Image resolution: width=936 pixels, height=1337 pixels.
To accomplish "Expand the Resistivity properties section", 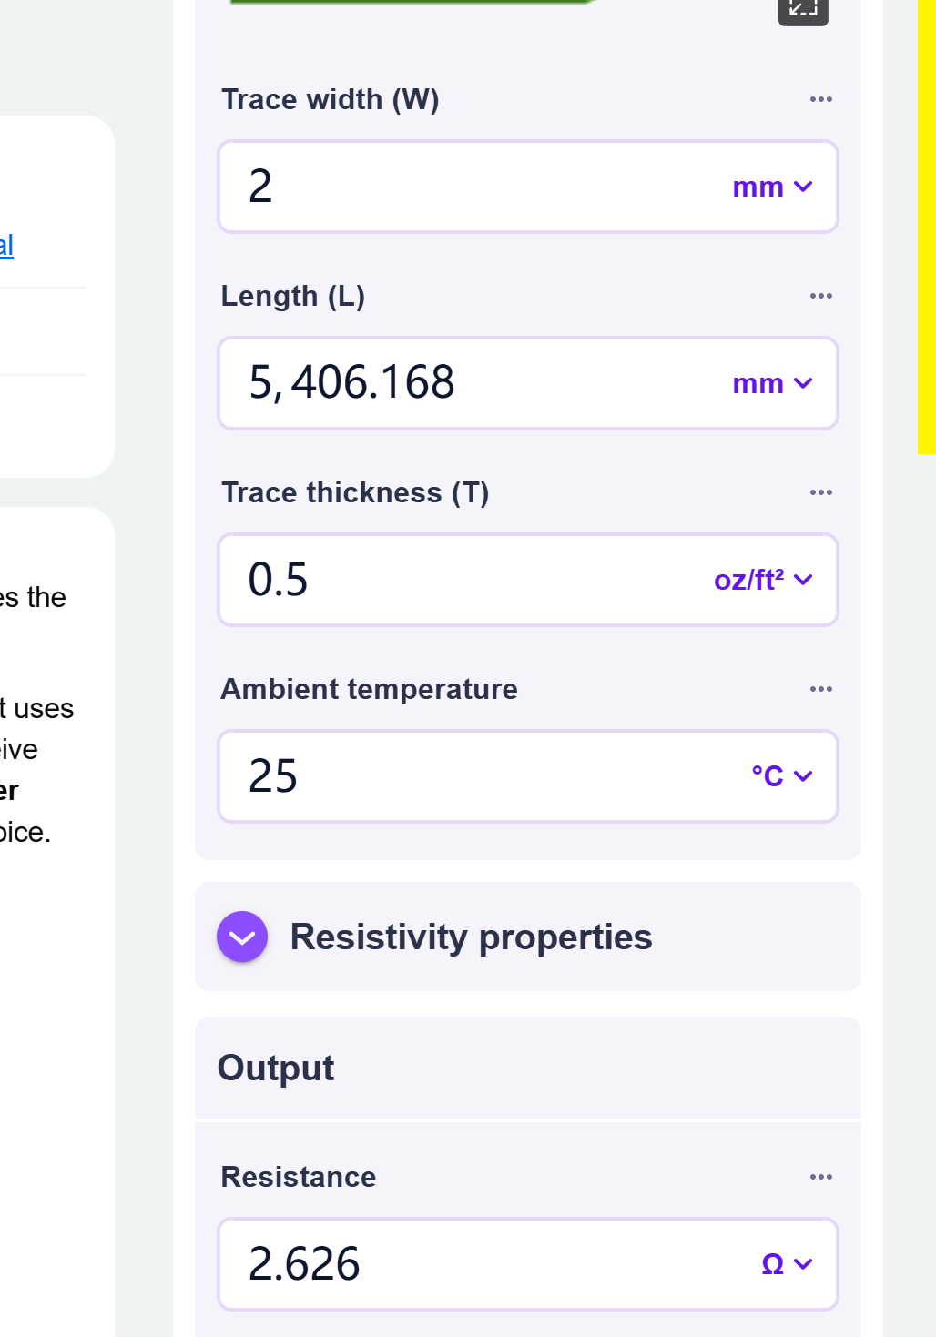I will 242,937.
